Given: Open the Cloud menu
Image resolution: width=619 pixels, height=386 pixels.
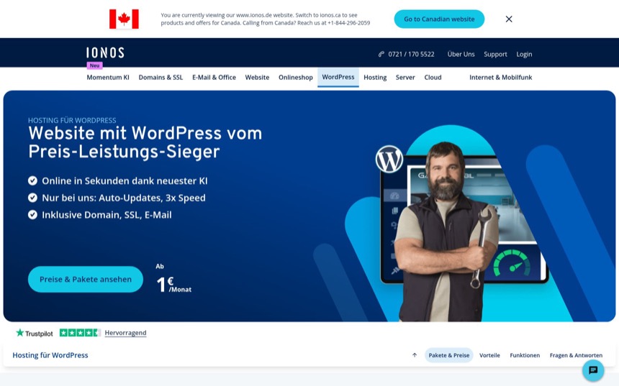Looking at the screenshot, I should pyautogui.click(x=433, y=78).
